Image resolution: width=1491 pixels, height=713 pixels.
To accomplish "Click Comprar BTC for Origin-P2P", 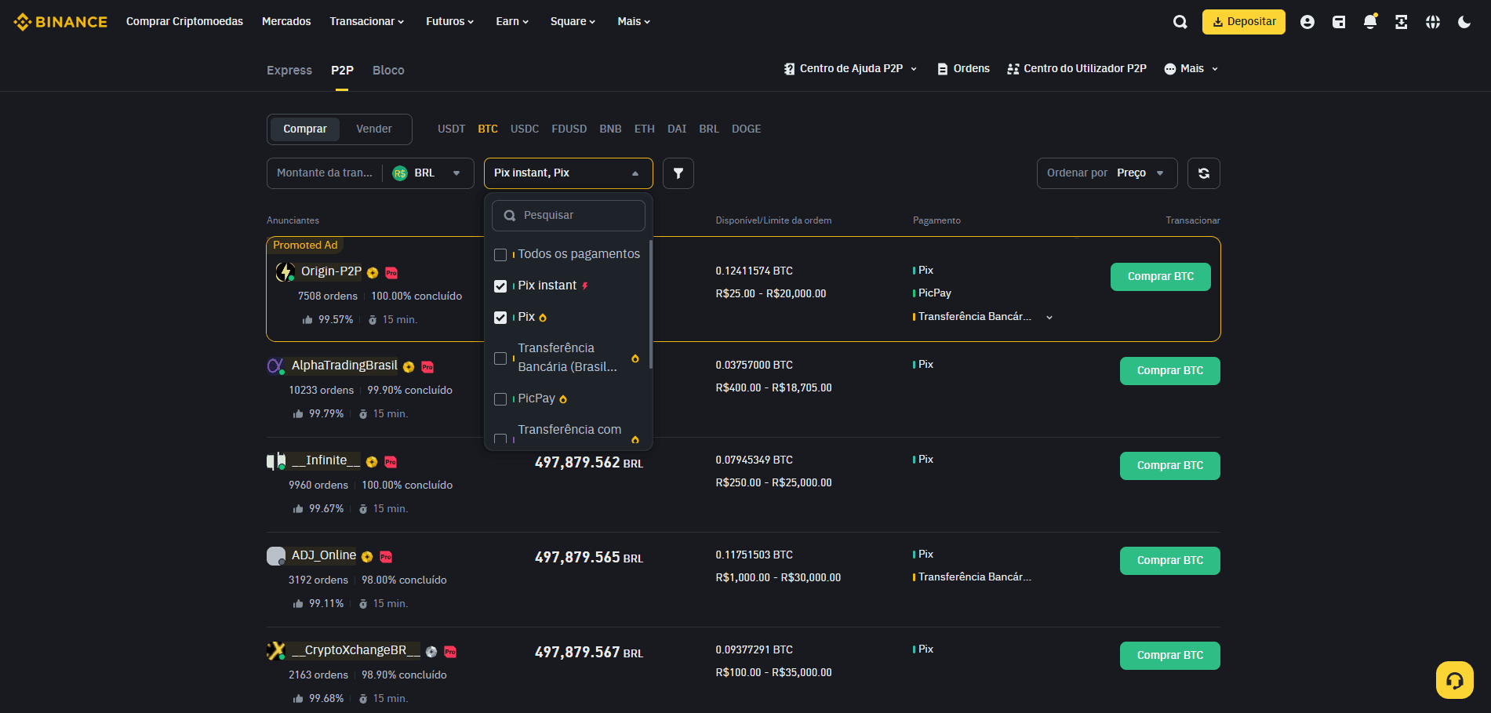I will coord(1161,277).
